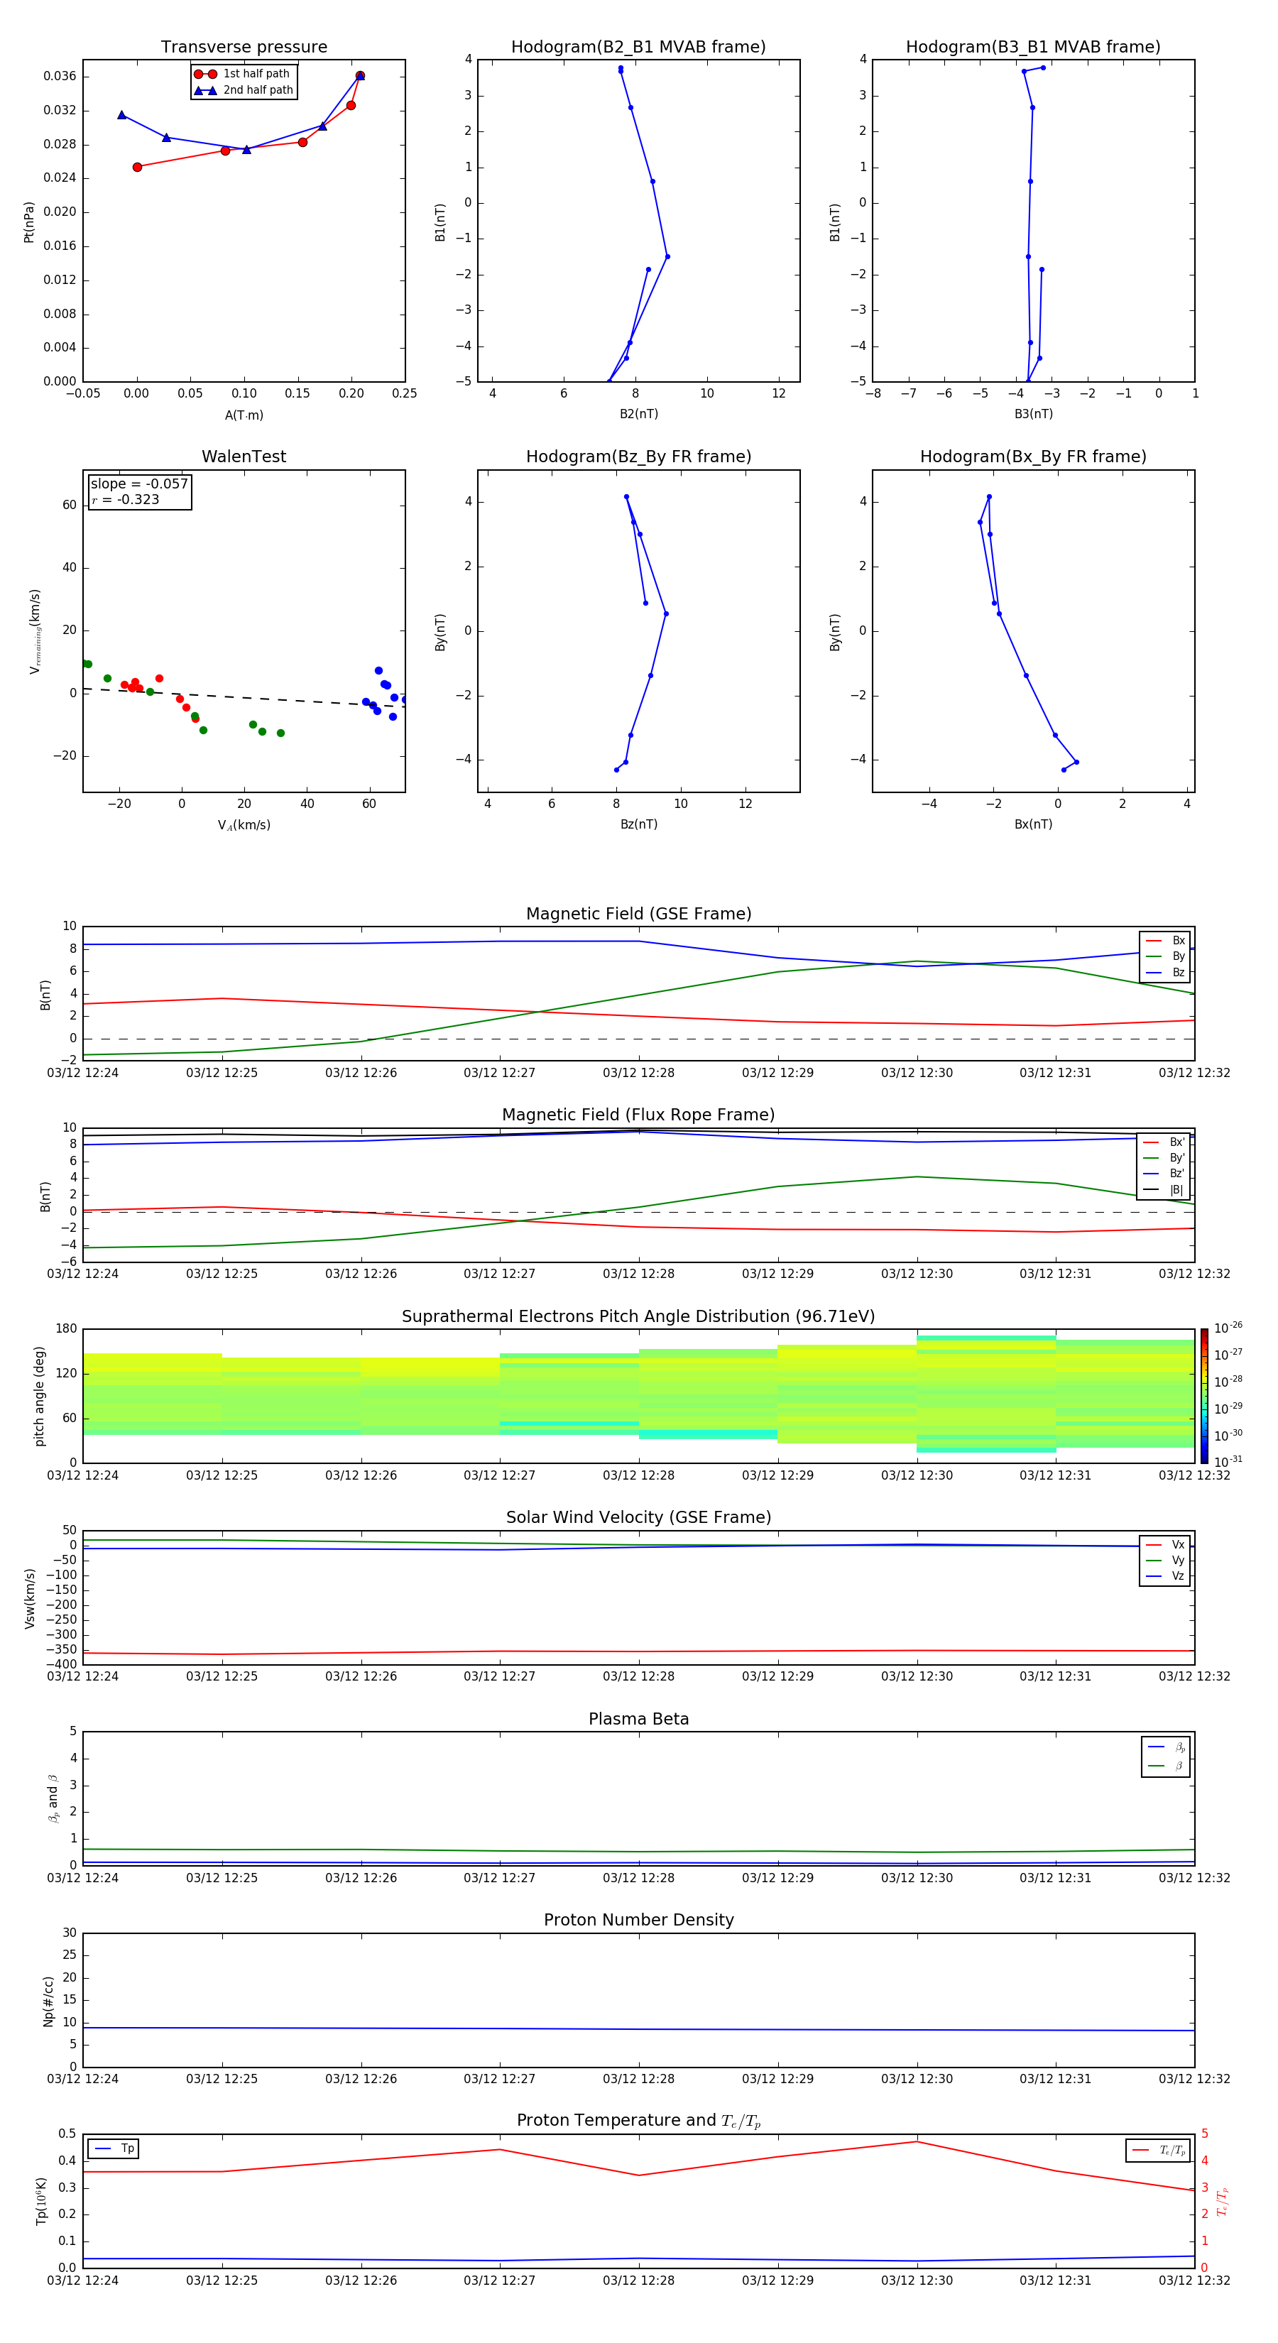Click the 10^-26 colorbar tick label
Image resolution: width=1278 pixels, height=2343 pixels.
(1228, 1328)
